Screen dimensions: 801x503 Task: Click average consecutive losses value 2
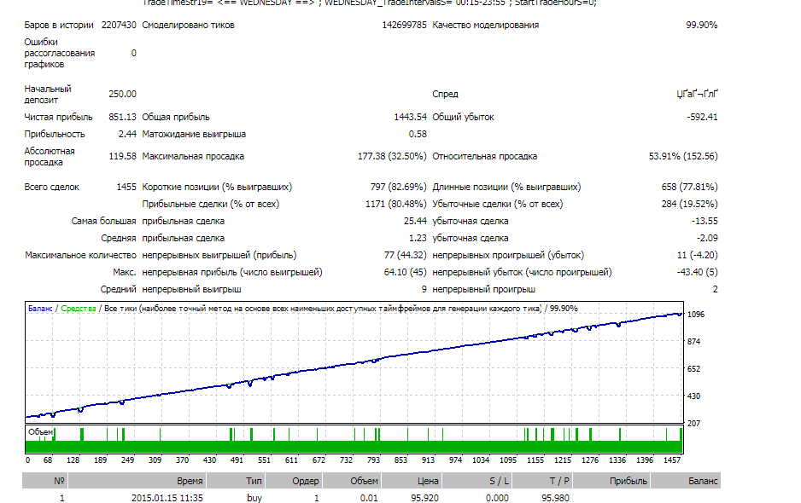tap(716, 289)
